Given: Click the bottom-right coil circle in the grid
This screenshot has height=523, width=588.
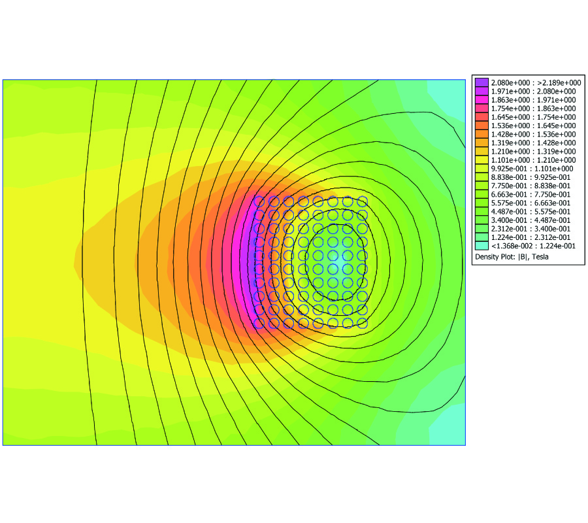Looking at the screenshot, I should (x=362, y=323).
